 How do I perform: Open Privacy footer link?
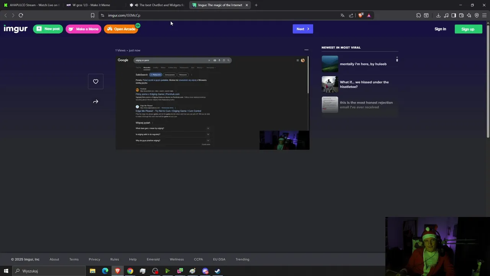click(95, 259)
